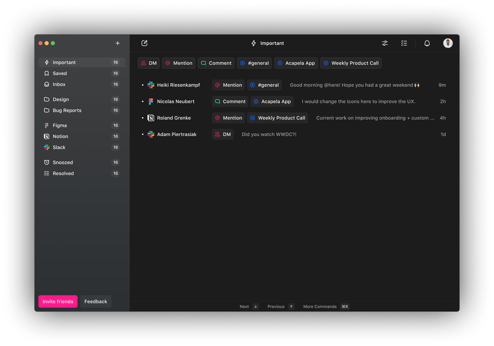Click 'Did you watch WWDC?!' message preview
The image size is (494, 346).
(x=269, y=134)
